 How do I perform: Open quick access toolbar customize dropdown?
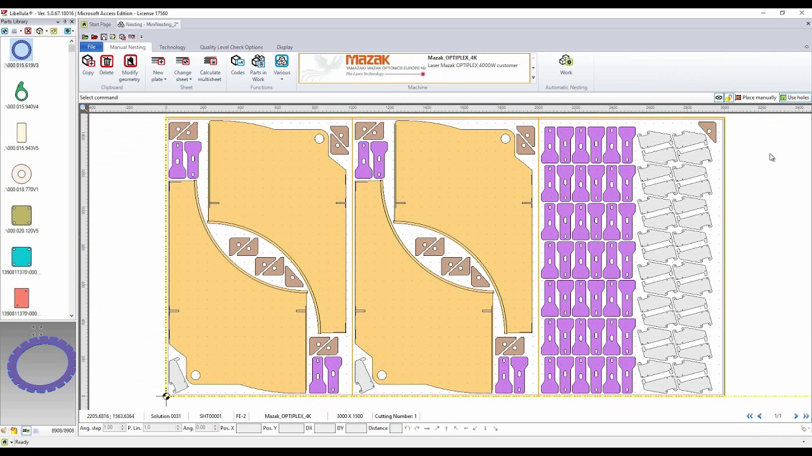[141, 37]
